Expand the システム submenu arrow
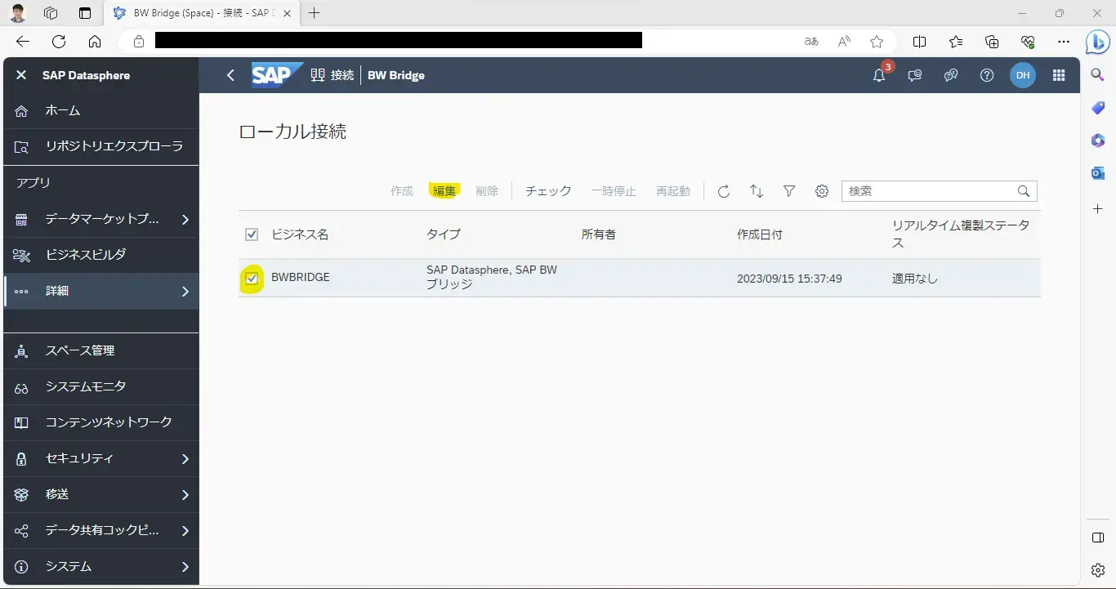This screenshot has width=1116, height=589. 185,567
